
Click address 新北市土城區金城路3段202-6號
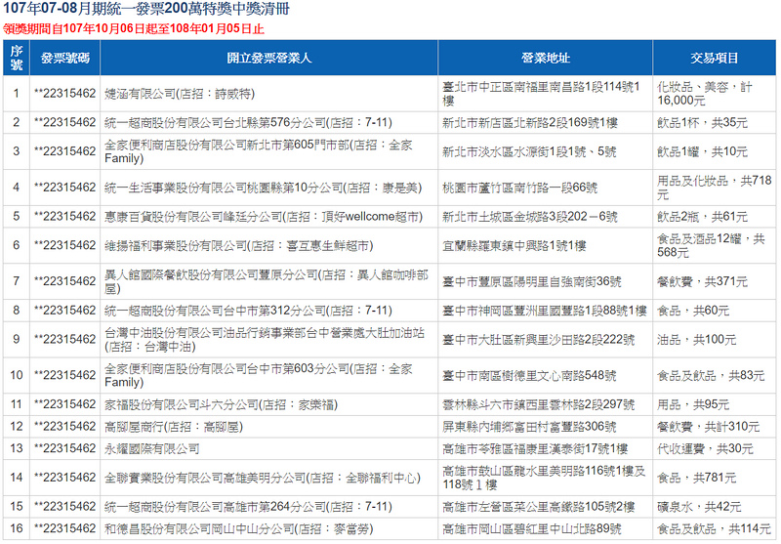546,217
